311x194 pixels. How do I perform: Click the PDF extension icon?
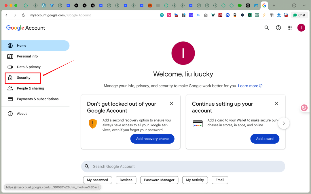tap(257, 15)
